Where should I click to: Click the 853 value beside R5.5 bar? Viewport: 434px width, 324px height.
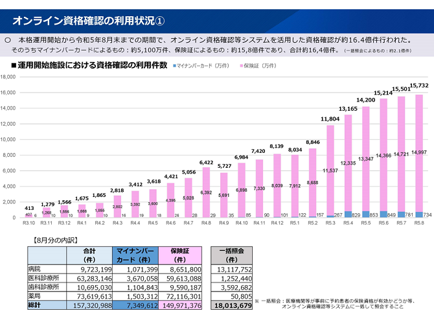[374, 215]
